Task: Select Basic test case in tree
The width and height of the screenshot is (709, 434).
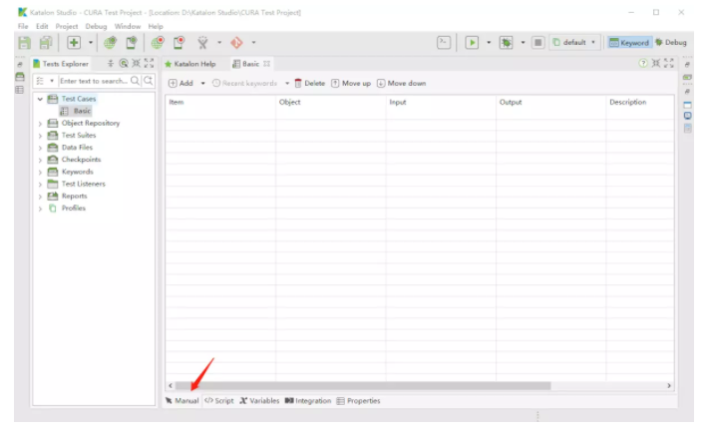Action: (76, 111)
